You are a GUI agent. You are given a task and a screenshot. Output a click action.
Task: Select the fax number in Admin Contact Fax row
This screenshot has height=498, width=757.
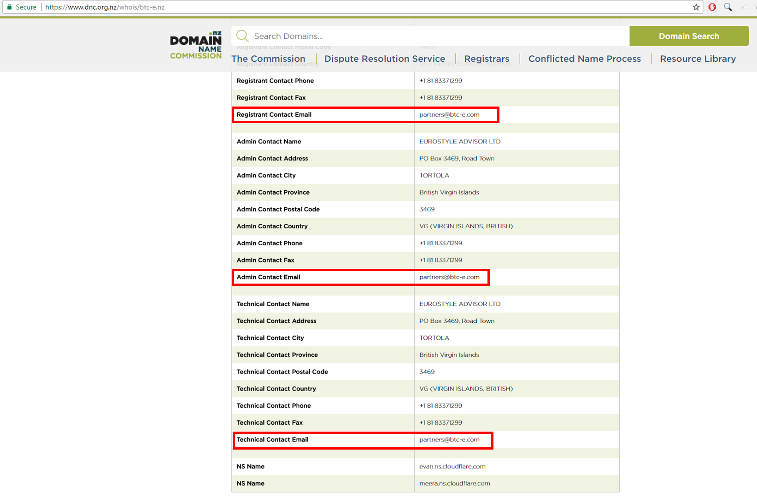point(441,261)
